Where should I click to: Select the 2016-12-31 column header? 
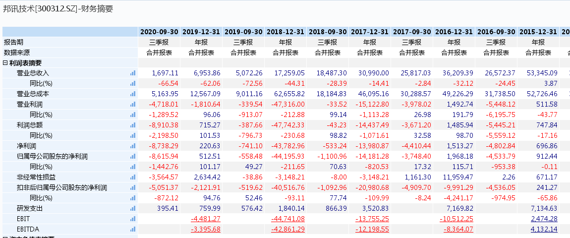[x=454, y=32]
